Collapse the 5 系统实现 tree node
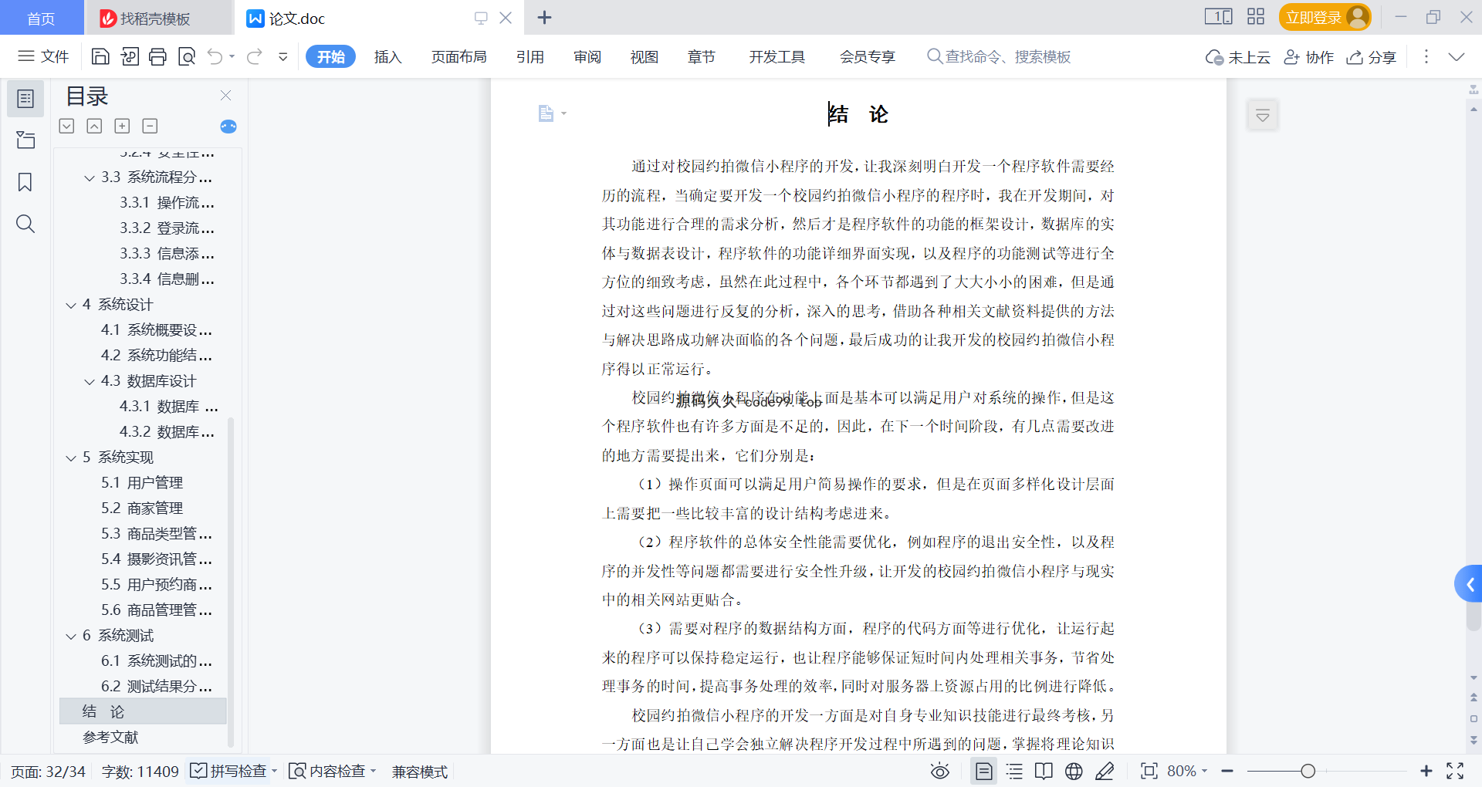This screenshot has height=787, width=1482. tap(71, 458)
